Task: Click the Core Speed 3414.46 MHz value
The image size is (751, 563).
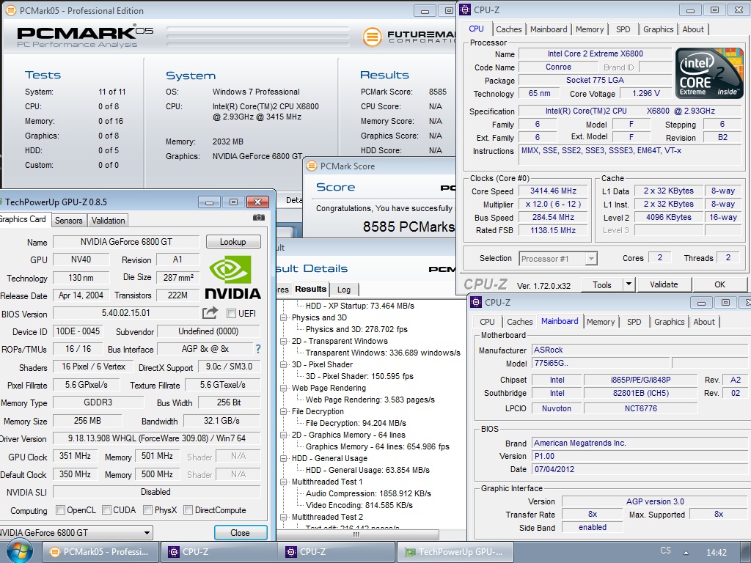Action: tap(553, 191)
